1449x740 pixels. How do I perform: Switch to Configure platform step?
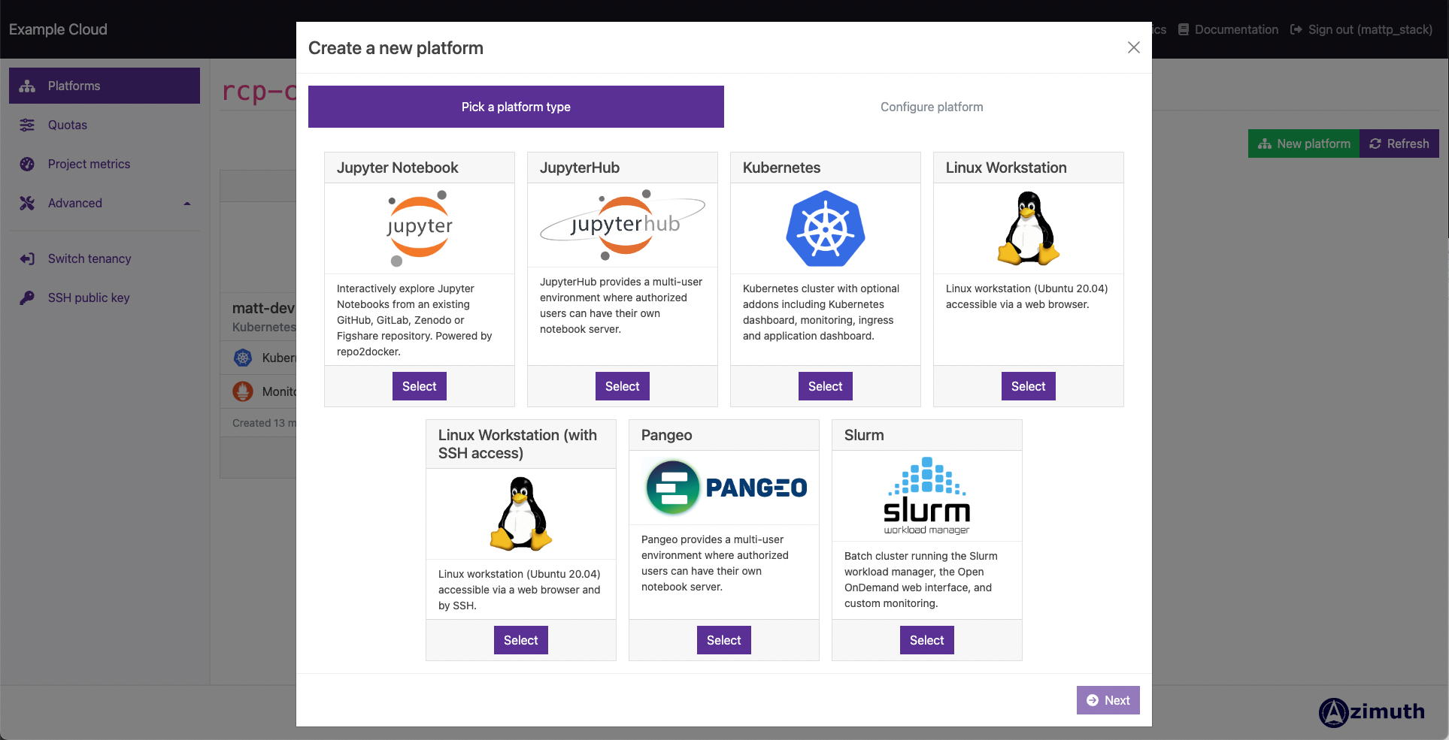pos(932,107)
